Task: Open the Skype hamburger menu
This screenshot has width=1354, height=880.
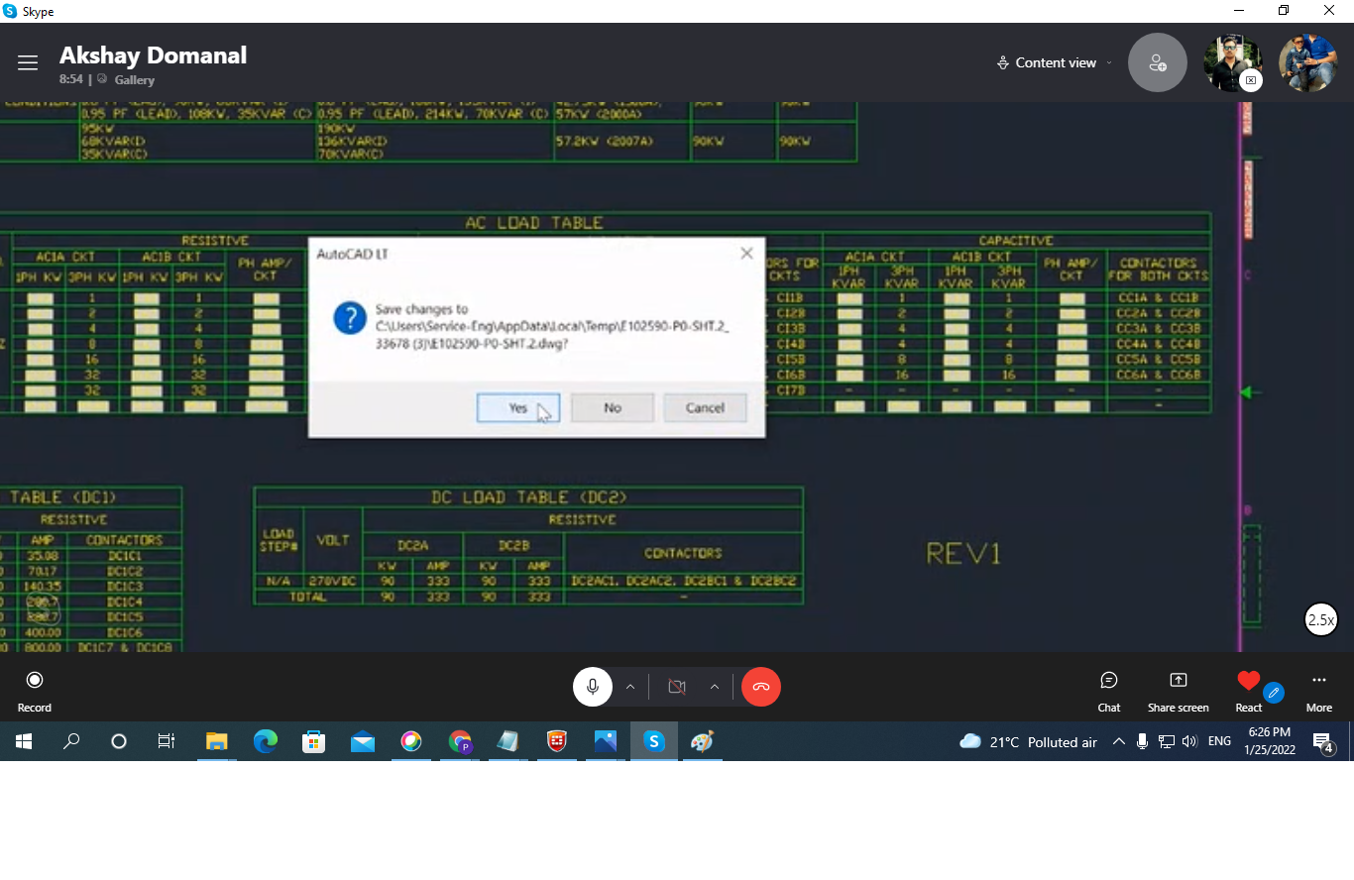Action: point(28,63)
